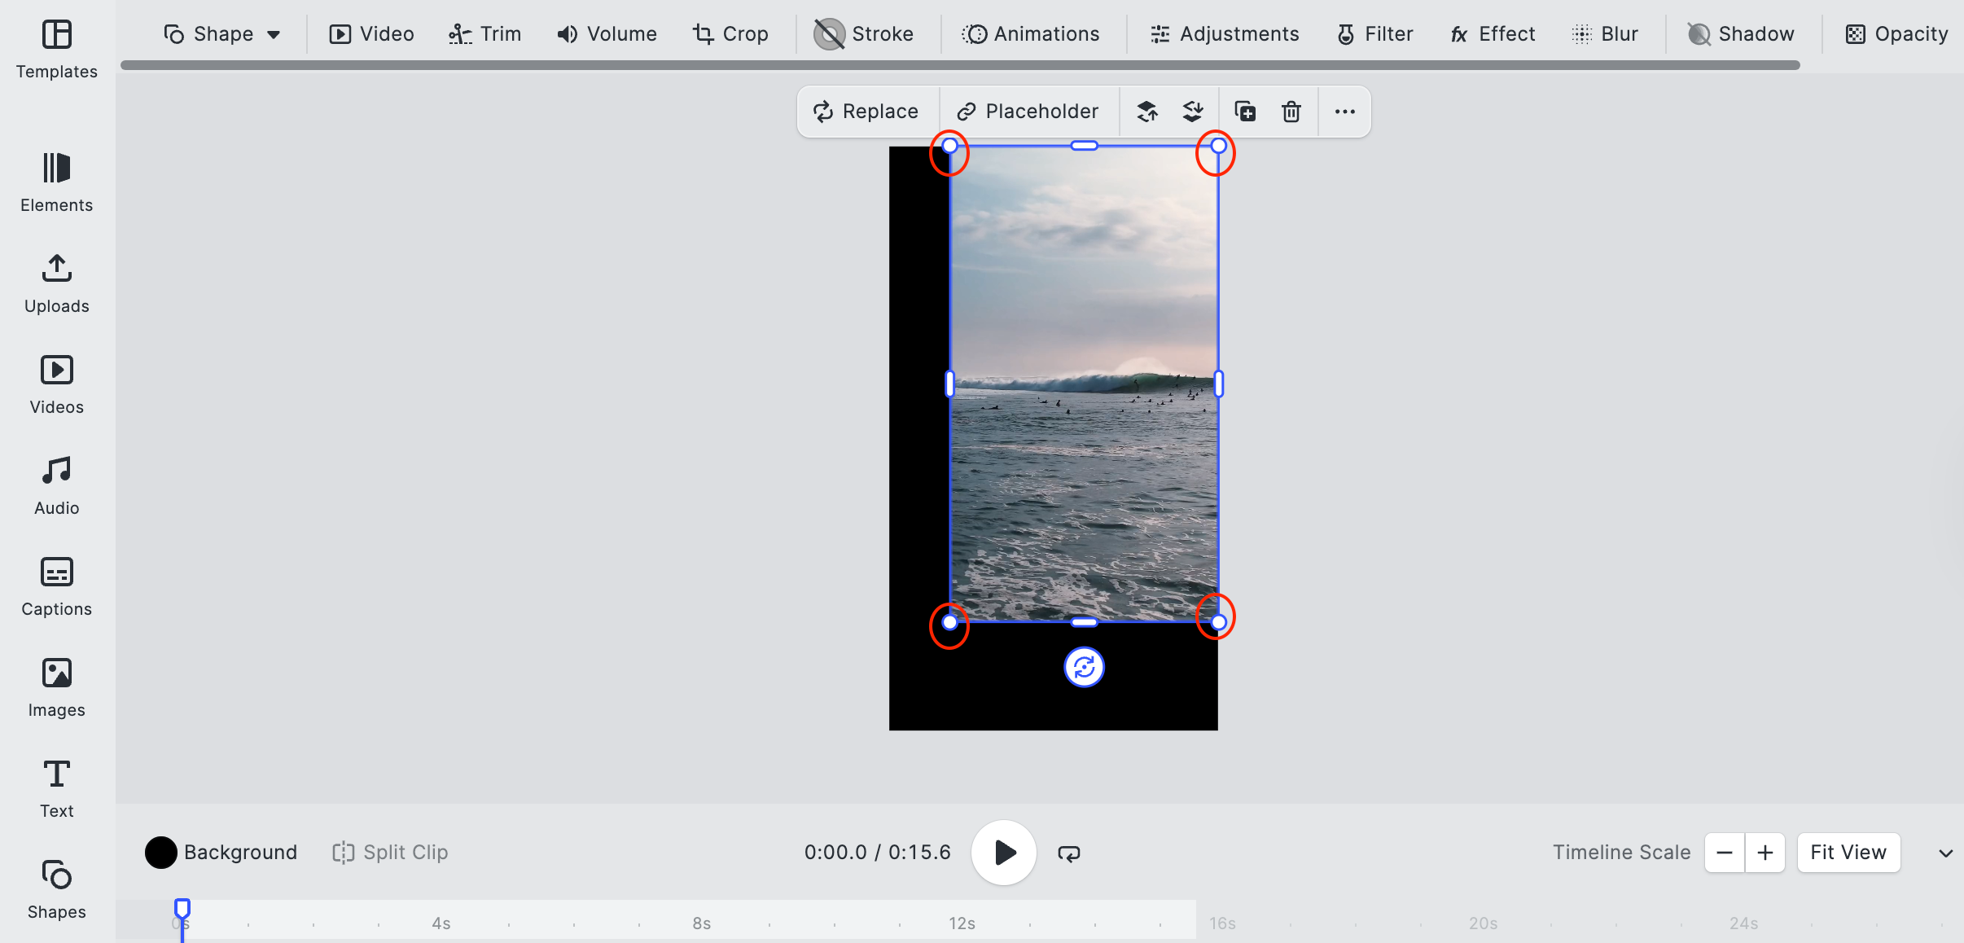Delete the selected clip using the trash icon
This screenshot has height=943, width=1964.
click(1291, 112)
